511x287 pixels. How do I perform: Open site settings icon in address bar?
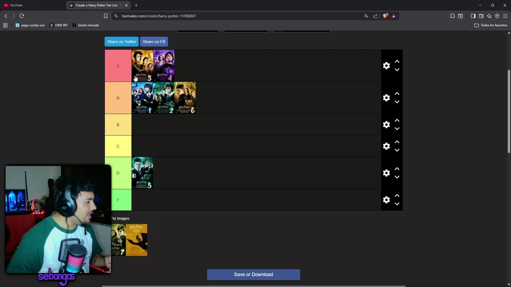[116, 16]
